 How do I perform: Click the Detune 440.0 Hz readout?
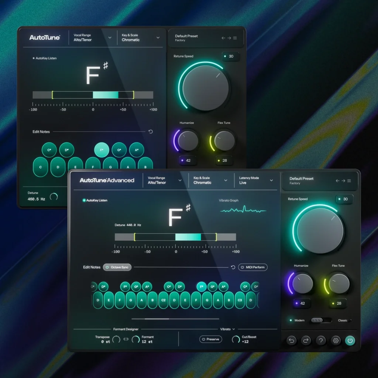[x=128, y=225]
